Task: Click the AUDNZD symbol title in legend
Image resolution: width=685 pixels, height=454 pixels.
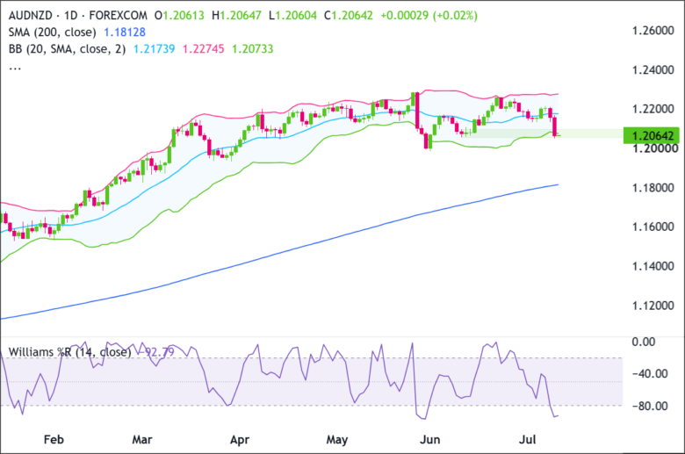Action: [30, 16]
